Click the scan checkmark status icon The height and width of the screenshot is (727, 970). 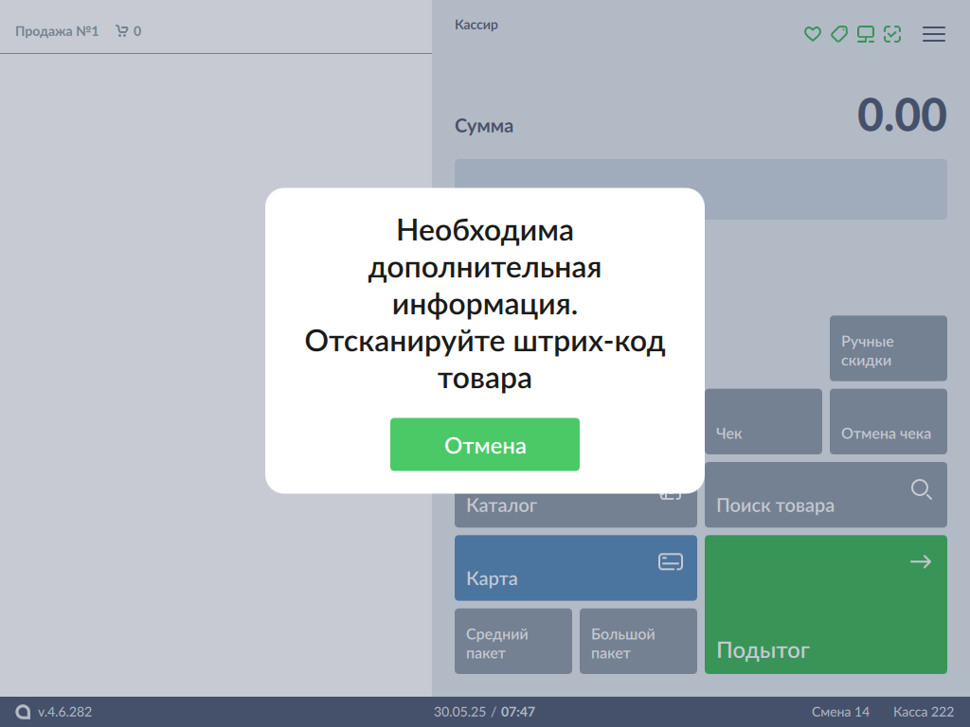click(891, 34)
